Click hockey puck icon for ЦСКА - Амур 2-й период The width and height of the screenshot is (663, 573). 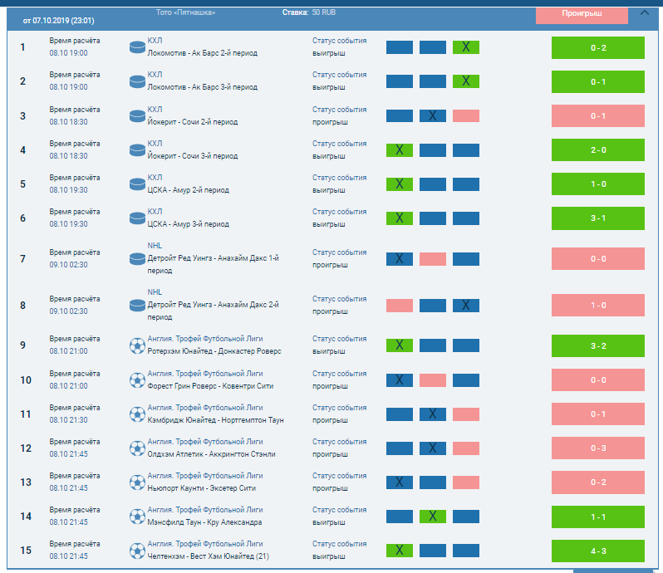click(137, 184)
